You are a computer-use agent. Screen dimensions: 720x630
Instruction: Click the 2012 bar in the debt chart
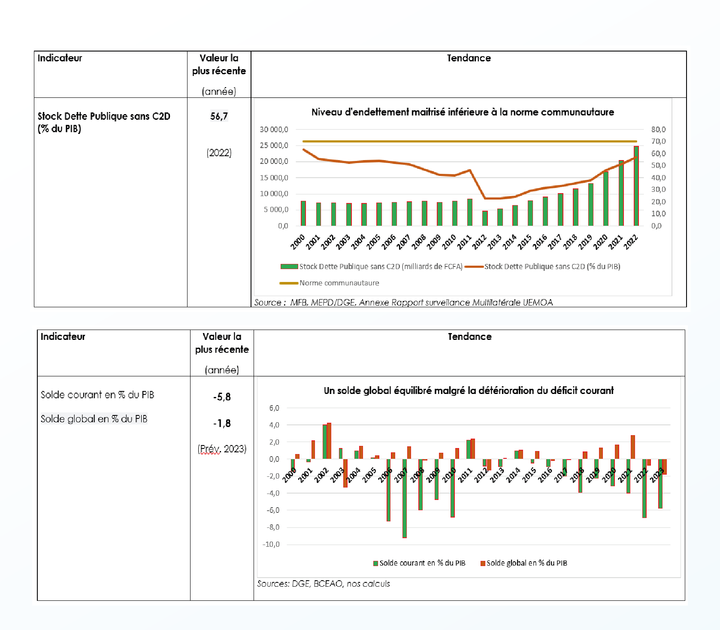485,218
